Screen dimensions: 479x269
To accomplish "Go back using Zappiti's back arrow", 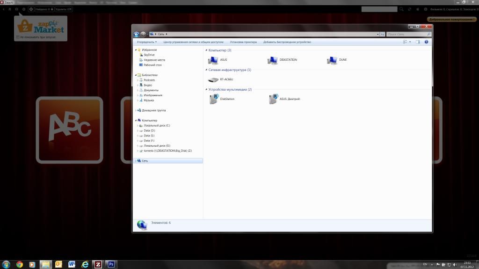I will [x=4, y=9].
